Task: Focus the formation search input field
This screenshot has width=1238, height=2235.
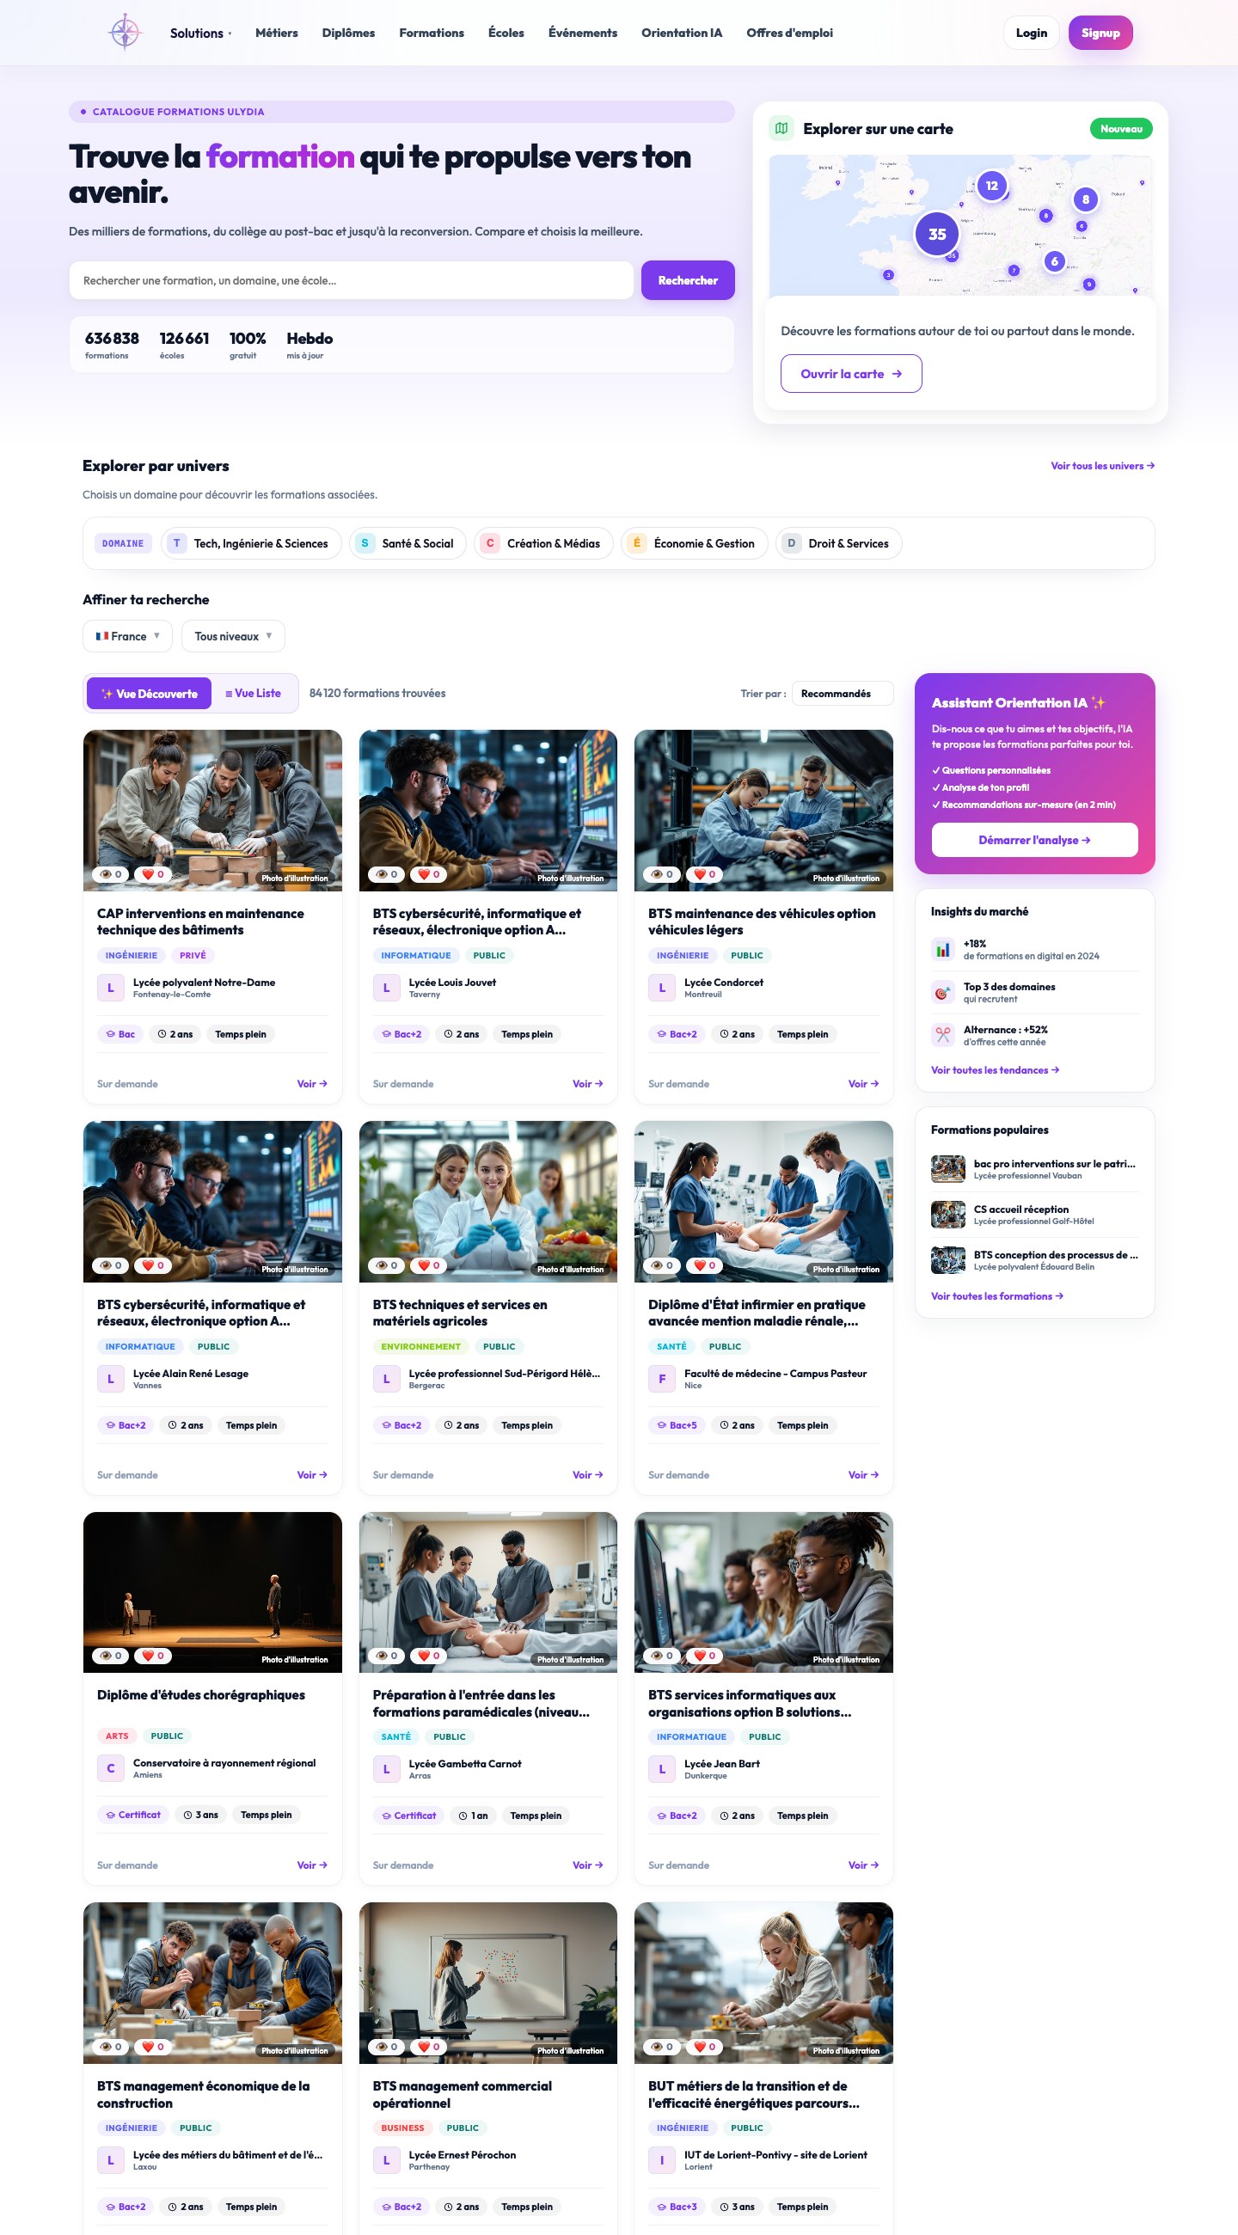Action: point(352,280)
